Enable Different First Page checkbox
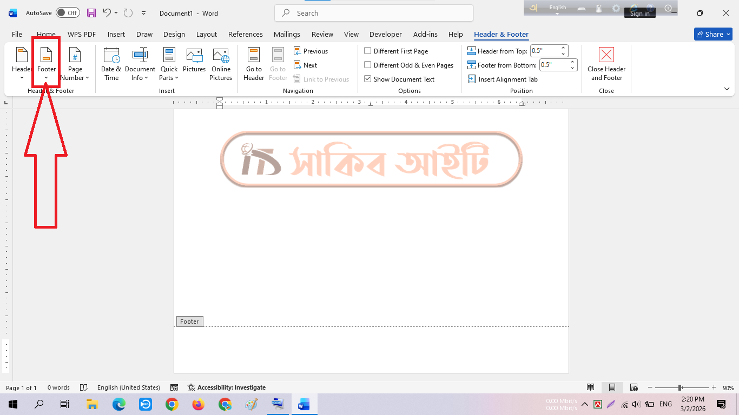The height and width of the screenshot is (415, 739). click(368, 51)
